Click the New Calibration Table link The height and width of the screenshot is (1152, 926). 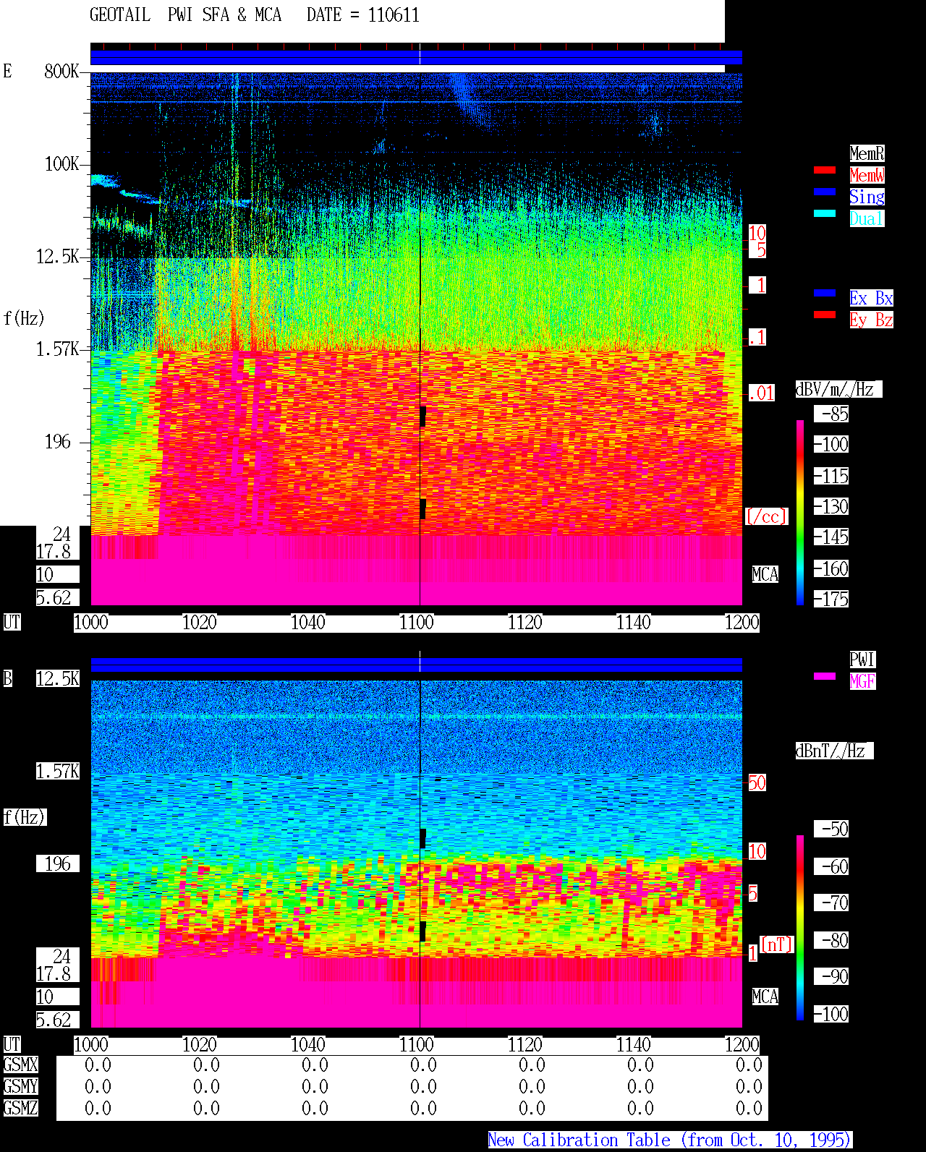(x=670, y=1140)
